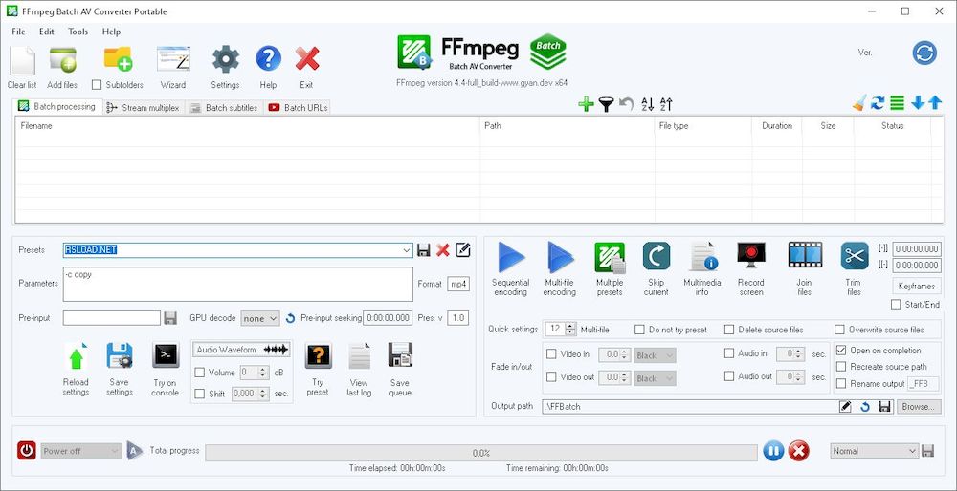
Task: Click the funnel filter icon
Action: point(606,105)
